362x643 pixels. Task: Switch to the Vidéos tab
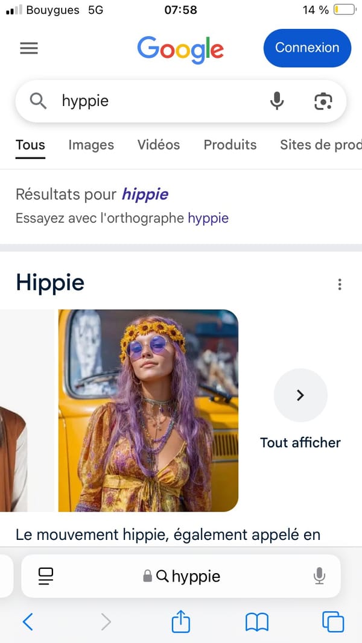[159, 145]
